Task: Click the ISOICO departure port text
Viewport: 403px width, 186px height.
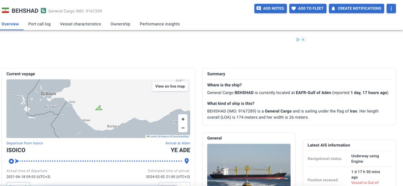Action: point(16,150)
